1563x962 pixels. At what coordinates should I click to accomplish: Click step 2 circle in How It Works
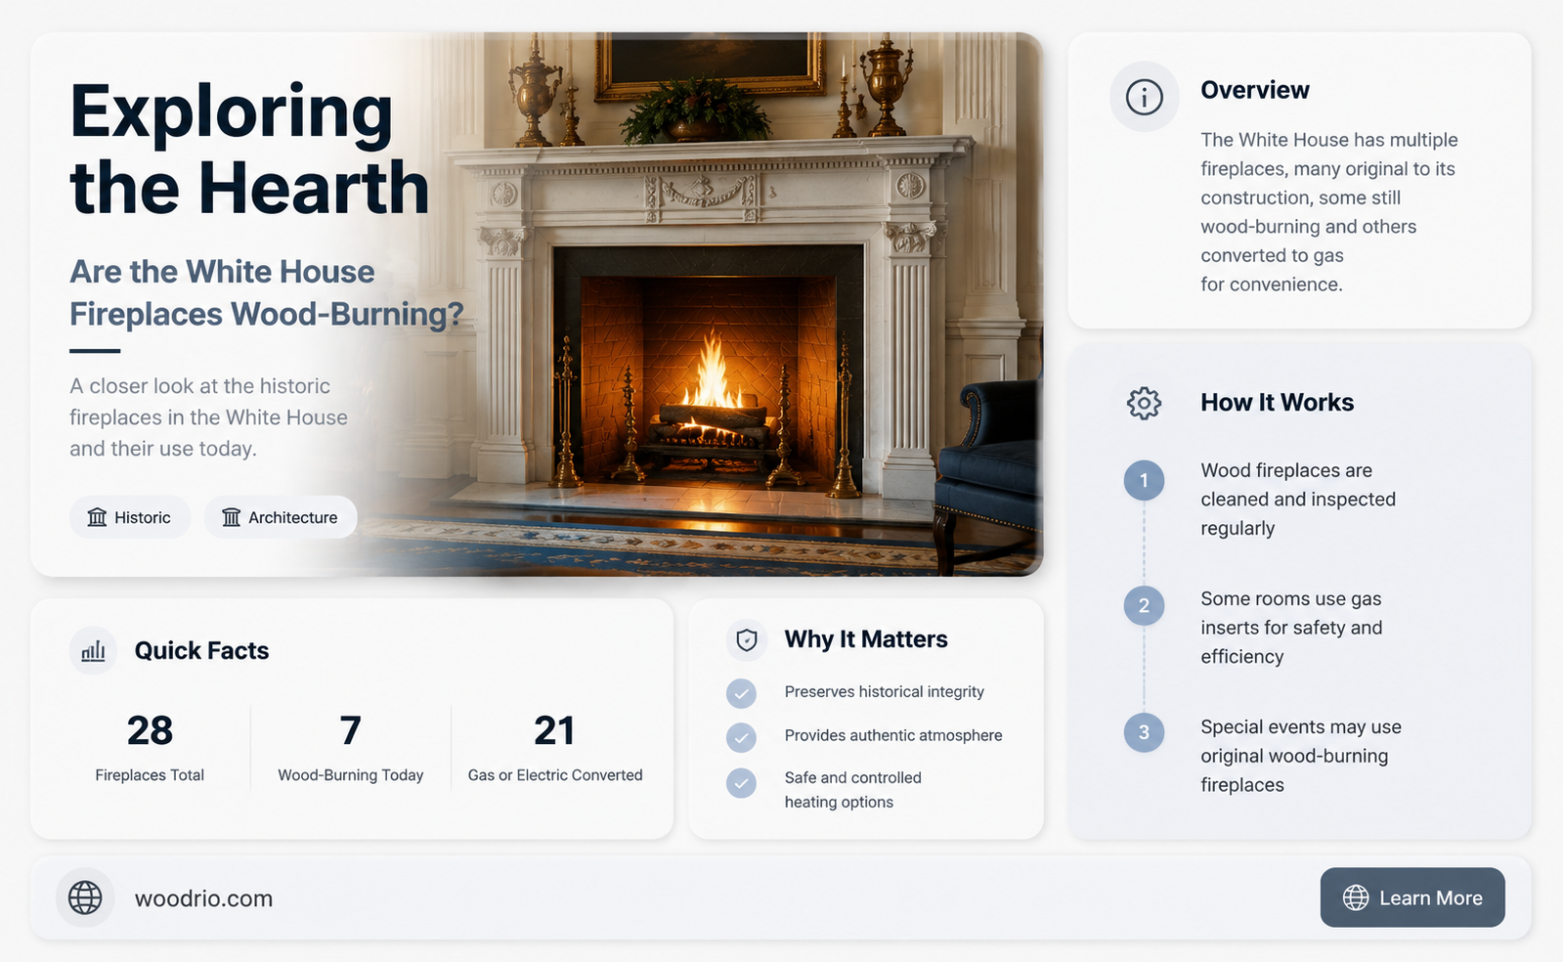pyautogui.click(x=1144, y=606)
